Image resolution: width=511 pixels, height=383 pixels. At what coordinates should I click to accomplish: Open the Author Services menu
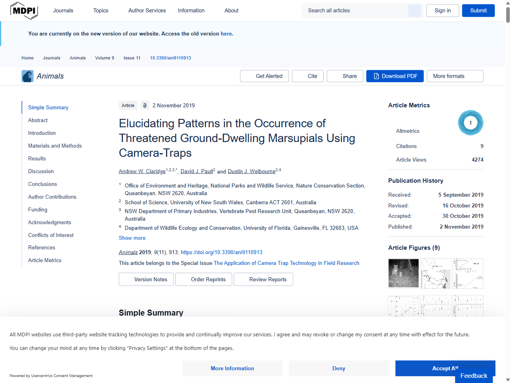coord(147,11)
